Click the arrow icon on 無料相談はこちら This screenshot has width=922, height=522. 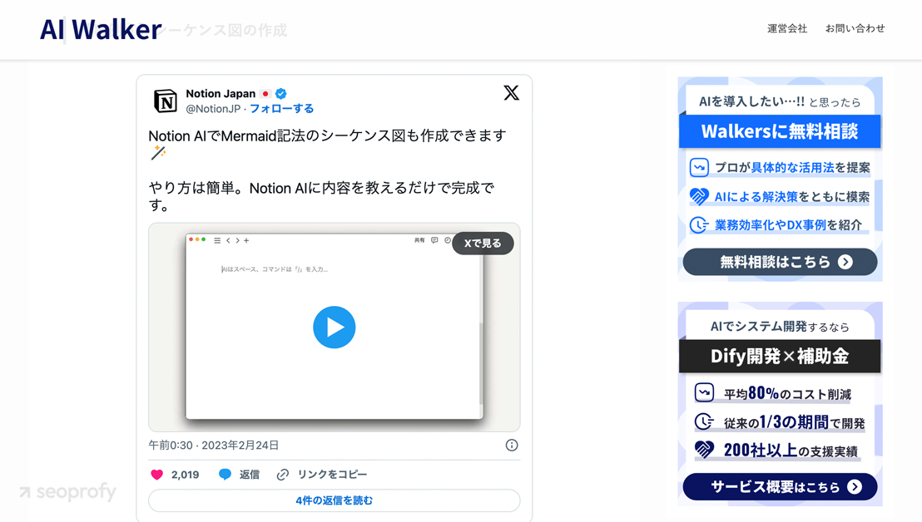[845, 262]
